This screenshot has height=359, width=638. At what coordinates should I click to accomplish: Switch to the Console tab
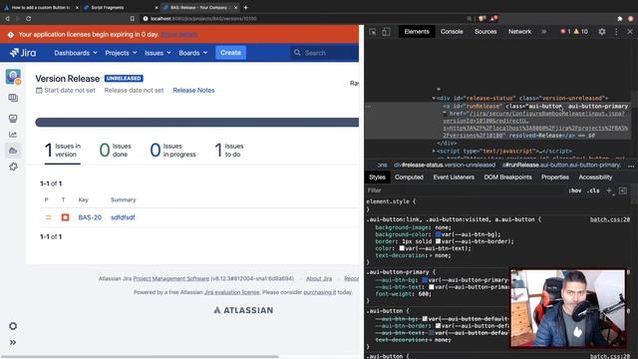452,31
